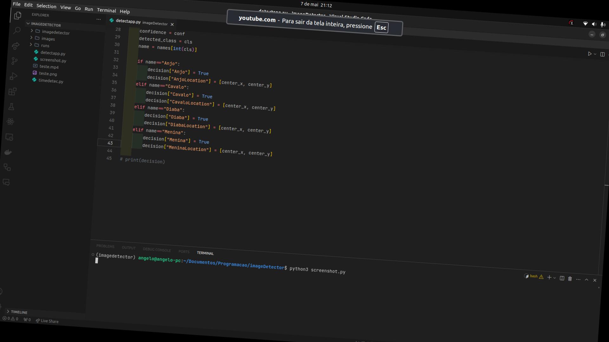Open the Remote Explorer view

tap(9, 137)
